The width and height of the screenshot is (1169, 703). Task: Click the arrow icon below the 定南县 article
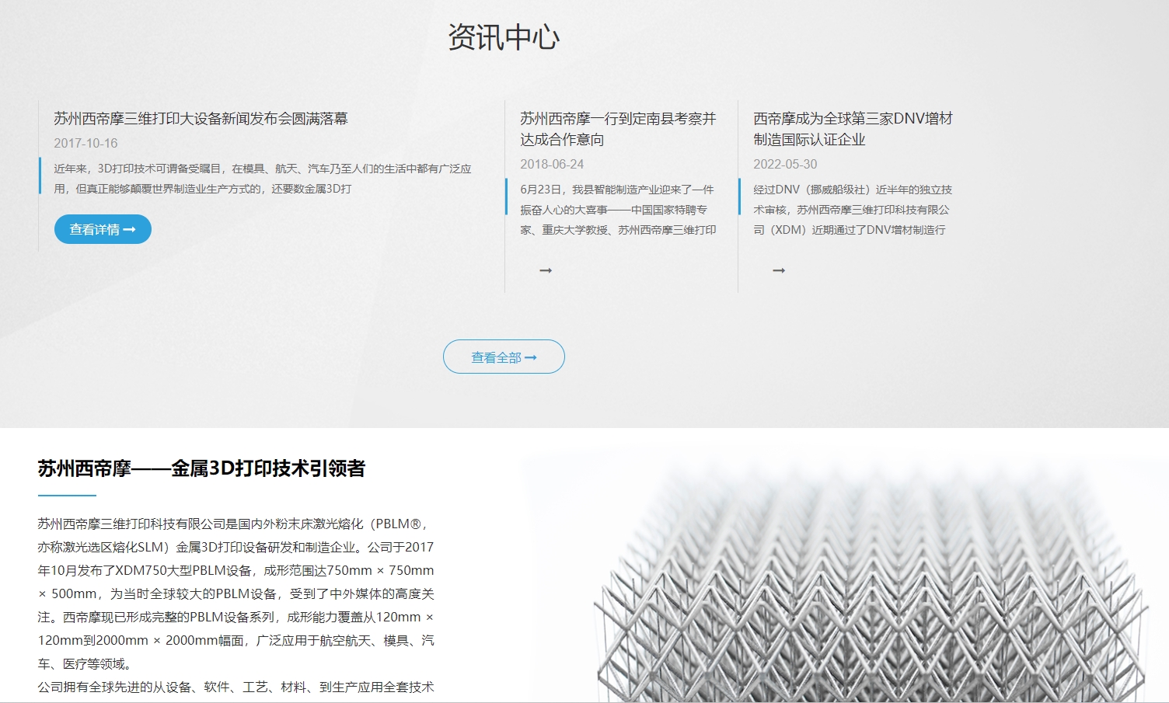coord(546,270)
